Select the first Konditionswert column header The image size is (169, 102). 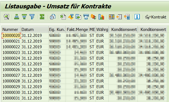(x=123, y=30)
